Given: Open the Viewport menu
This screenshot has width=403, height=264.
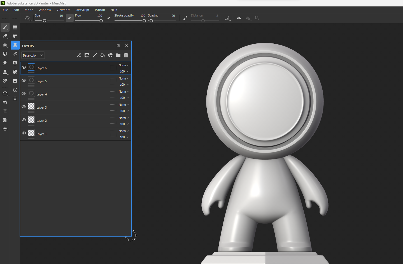Looking at the screenshot, I should [x=63, y=10].
